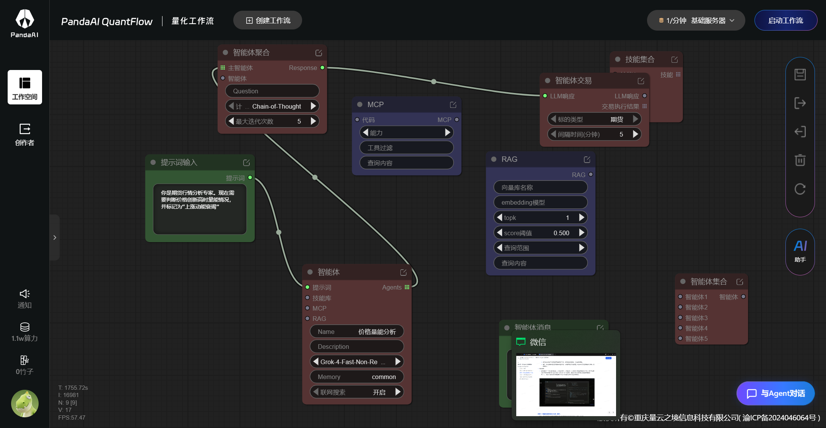Toggle collapse dot on 智能体聚合 node
Screen dimensions: 826x428
click(x=226, y=53)
